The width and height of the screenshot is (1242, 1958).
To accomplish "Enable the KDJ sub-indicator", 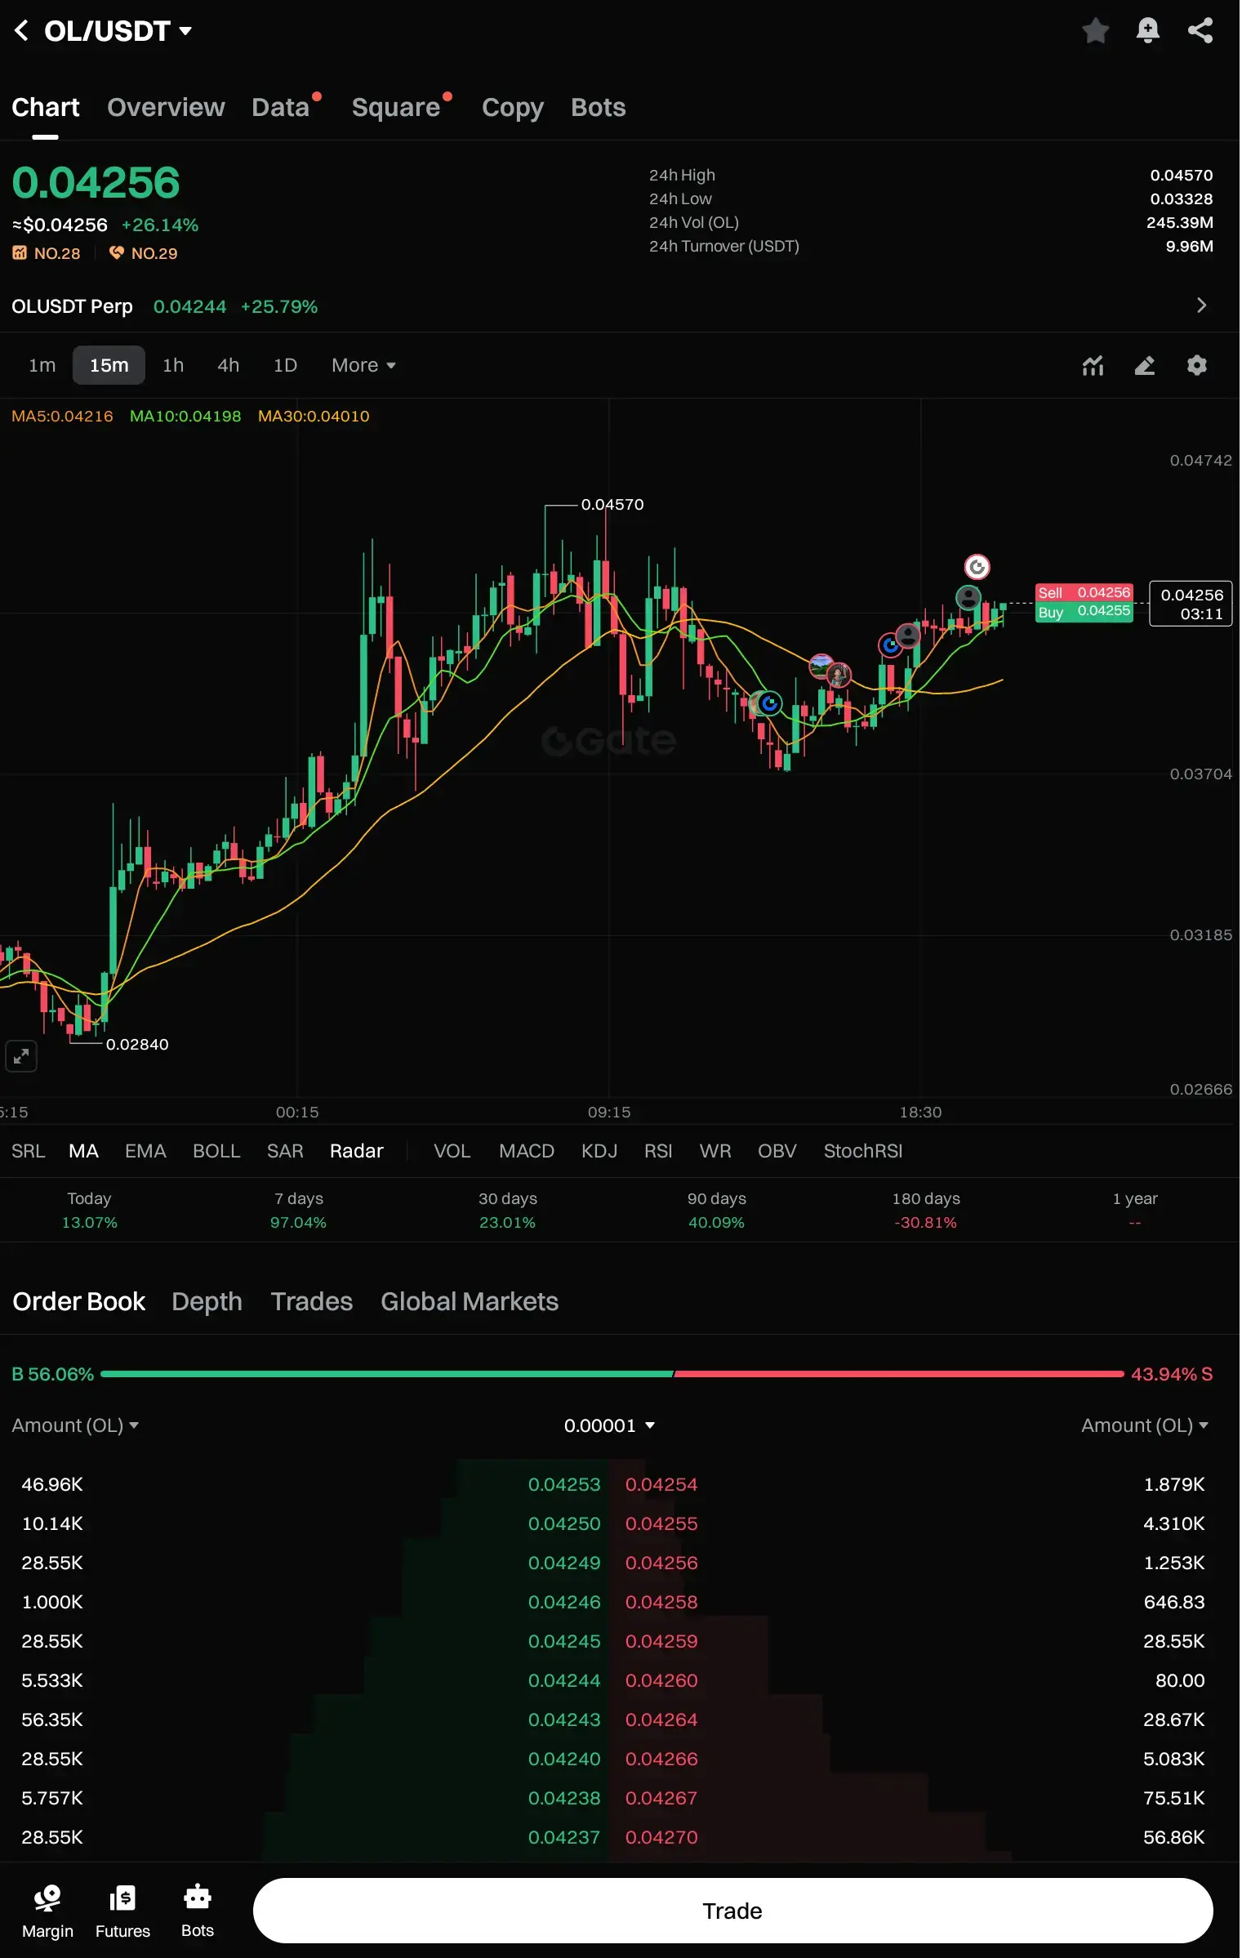I will [x=599, y=1151].
